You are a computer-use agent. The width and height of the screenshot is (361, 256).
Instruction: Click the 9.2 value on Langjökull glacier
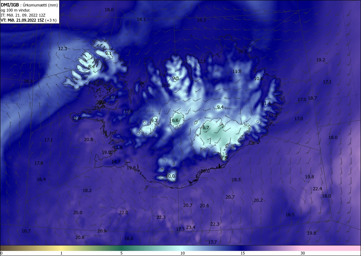tap(154, 120)
